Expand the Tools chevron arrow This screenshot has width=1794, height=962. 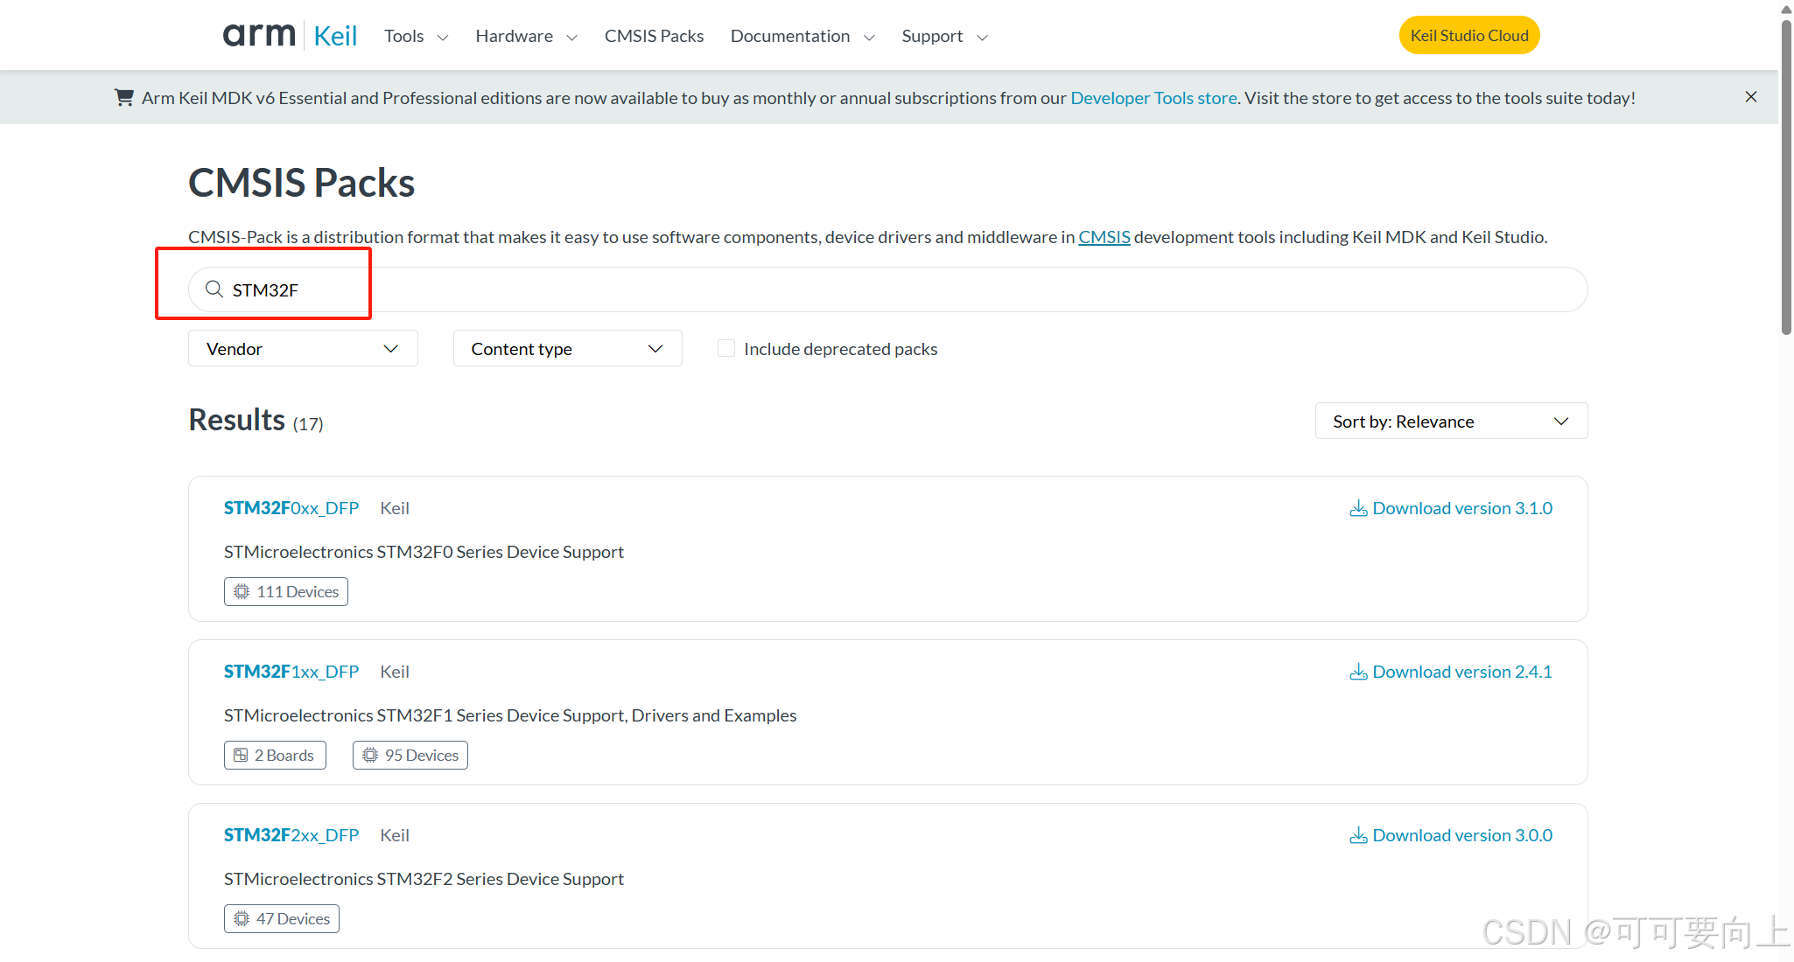click(x=443, y=38)
